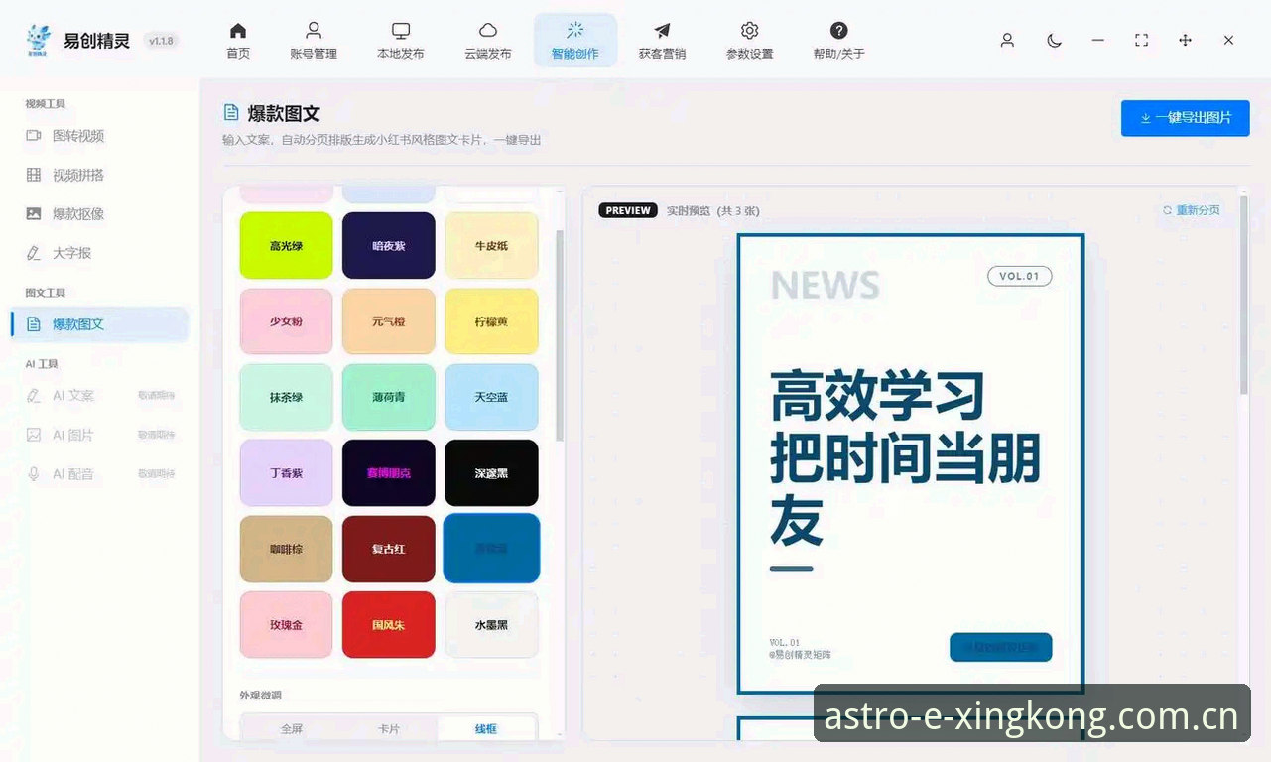Click the VOL.01 badge on preview card
The width and height of the screenshot is (1271, 762).
pyautogui.click(x=1019, y=276)
